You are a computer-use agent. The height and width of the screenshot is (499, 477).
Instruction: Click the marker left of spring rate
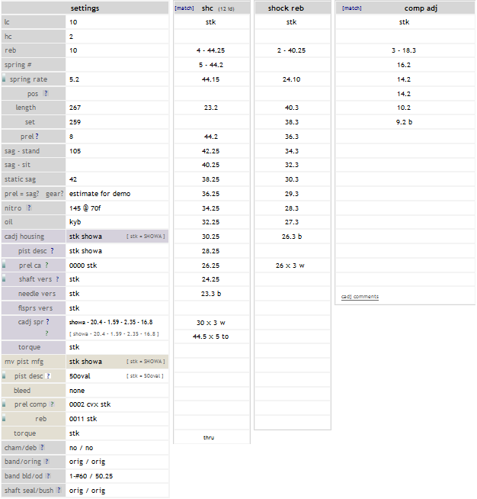click(x=4, y=79)
